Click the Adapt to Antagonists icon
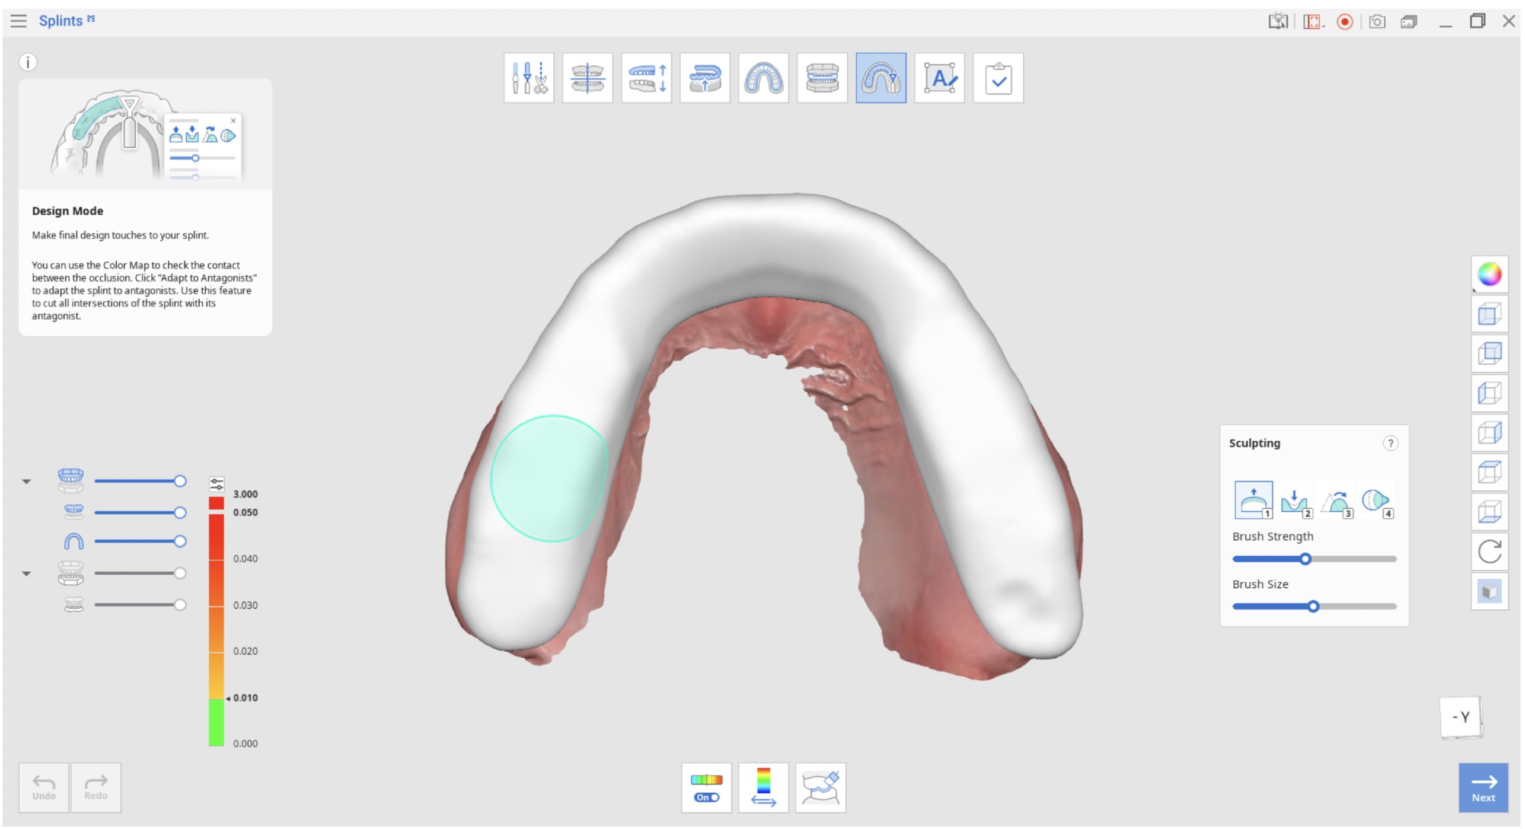This screenshot has height=829, width=1525. [x=821, y=788]
